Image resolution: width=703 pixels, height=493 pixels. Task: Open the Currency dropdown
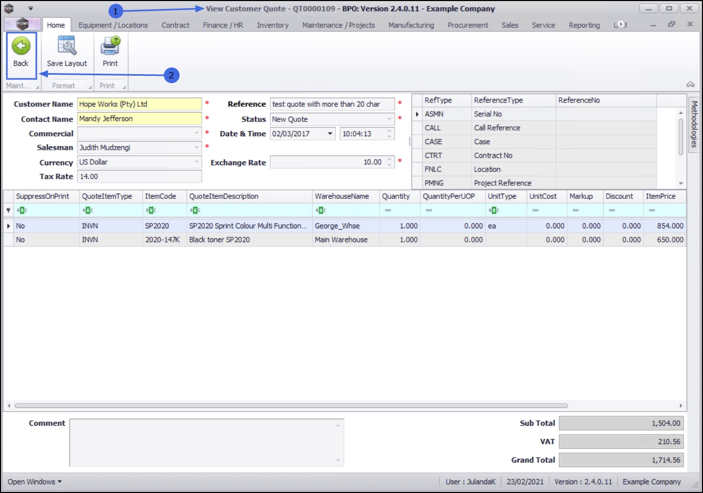(x=196, y=162)
